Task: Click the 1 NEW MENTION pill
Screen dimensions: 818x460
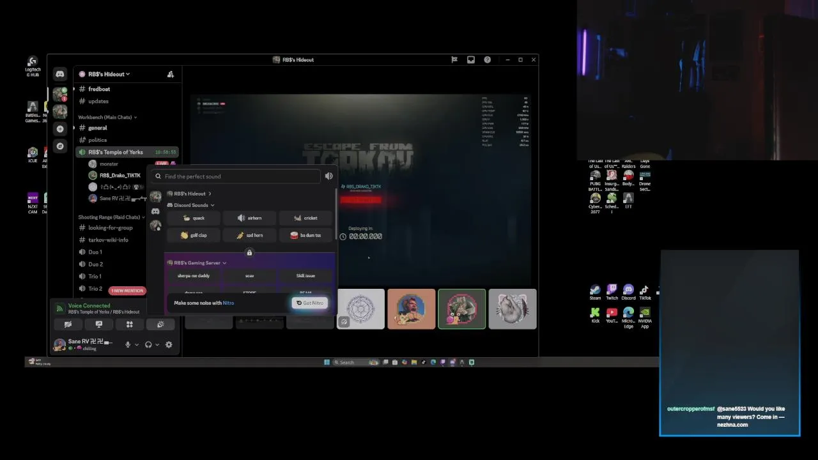Action: (127, 291)
